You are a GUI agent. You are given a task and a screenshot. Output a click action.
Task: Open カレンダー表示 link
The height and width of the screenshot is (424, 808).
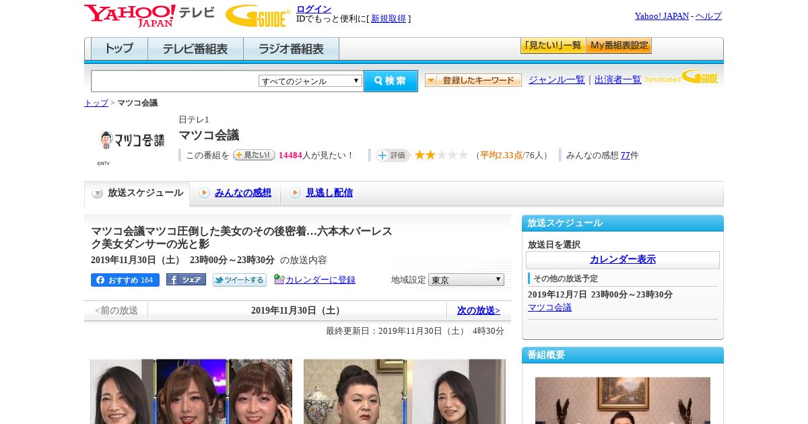point(623,260)
